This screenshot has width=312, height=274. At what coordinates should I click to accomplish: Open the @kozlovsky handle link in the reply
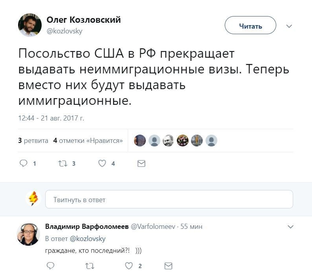tap(88, 239)
